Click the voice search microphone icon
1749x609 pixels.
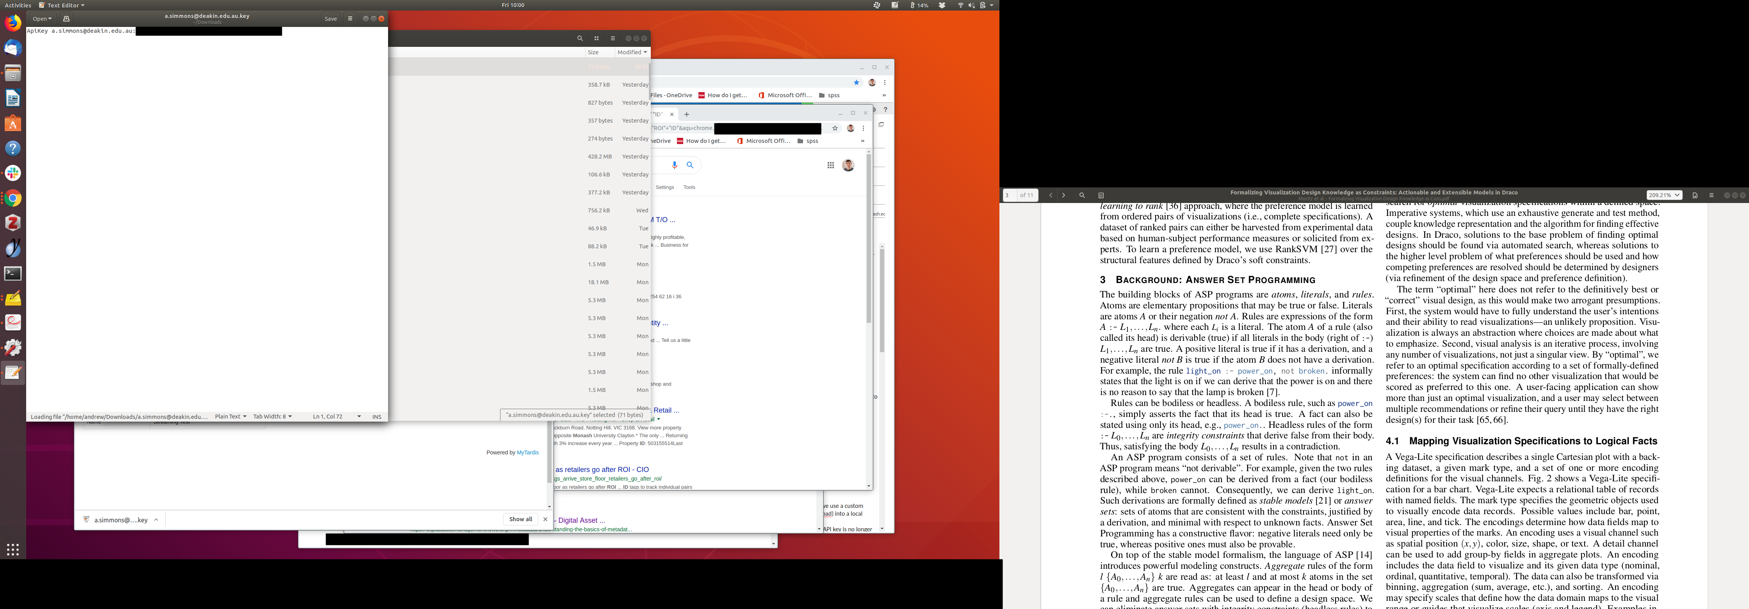pyautogui.click(x=675, y=165)
